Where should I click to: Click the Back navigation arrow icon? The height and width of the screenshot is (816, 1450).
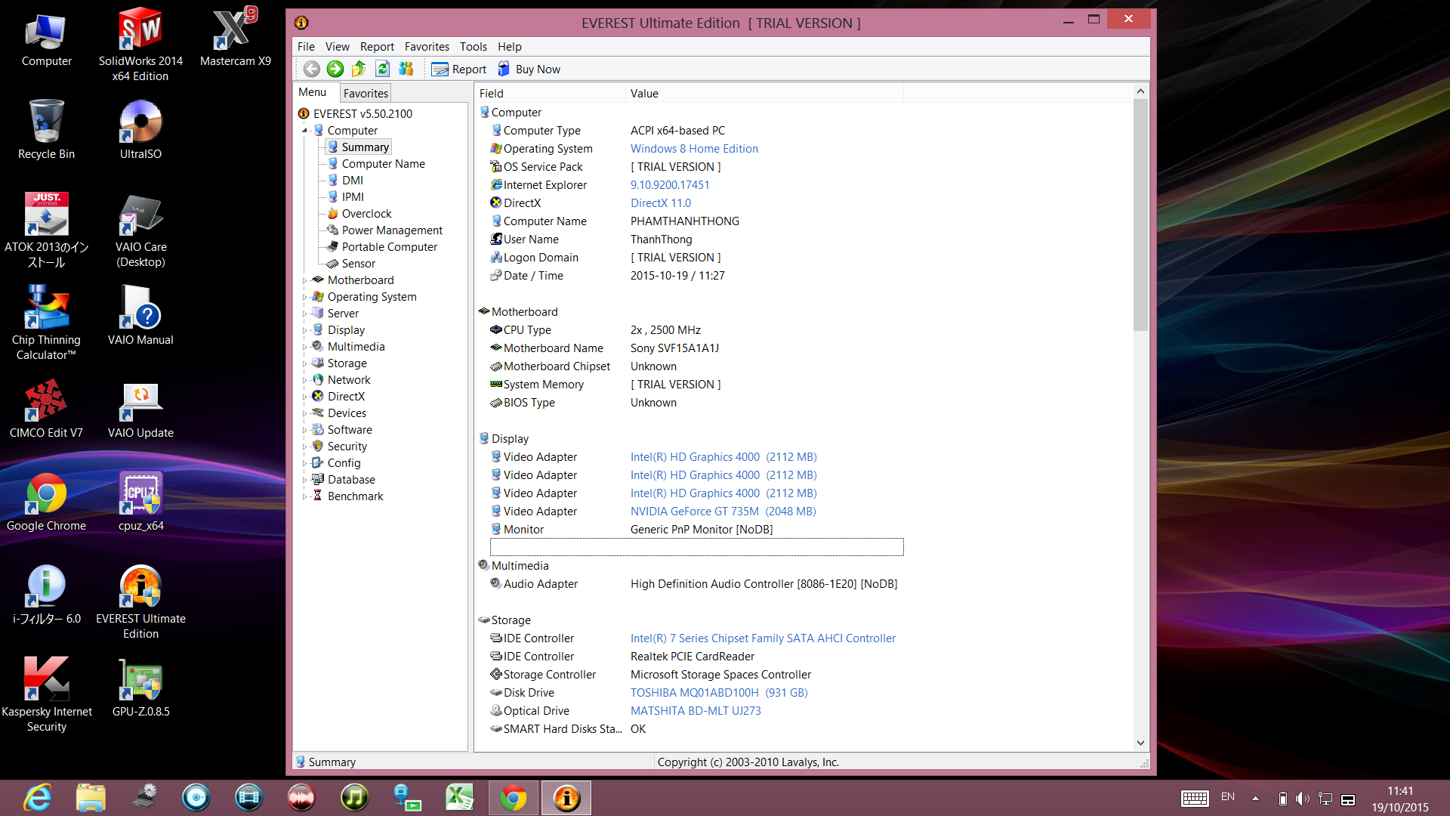click(x=311, y=69)
